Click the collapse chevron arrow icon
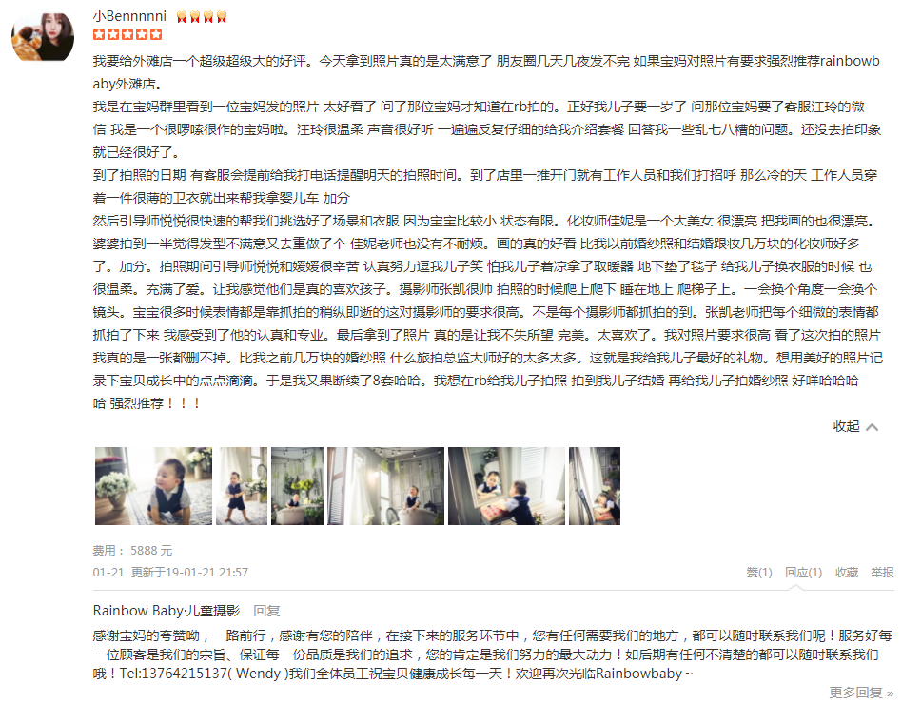902x703 pixels. pyautogui.click(x=873, y=427)
